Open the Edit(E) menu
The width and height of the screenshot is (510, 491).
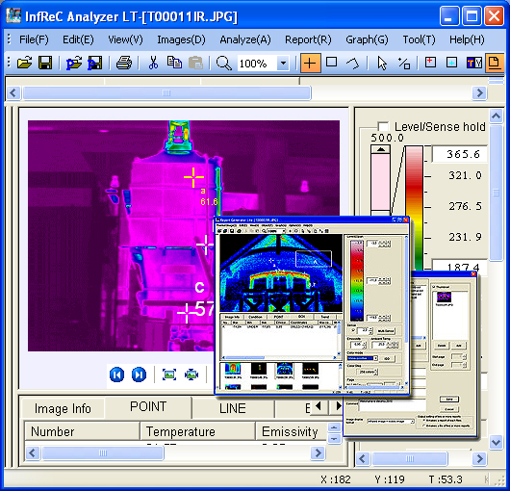tap(78, 39)
